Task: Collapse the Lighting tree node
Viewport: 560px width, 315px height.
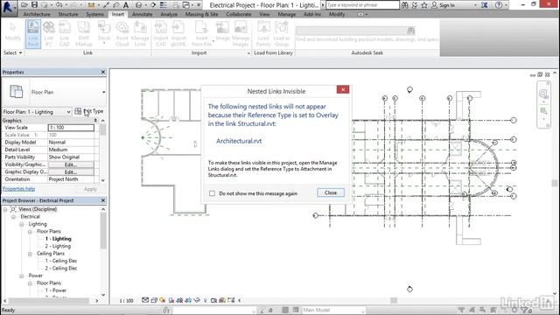Action: coord(21,224)
